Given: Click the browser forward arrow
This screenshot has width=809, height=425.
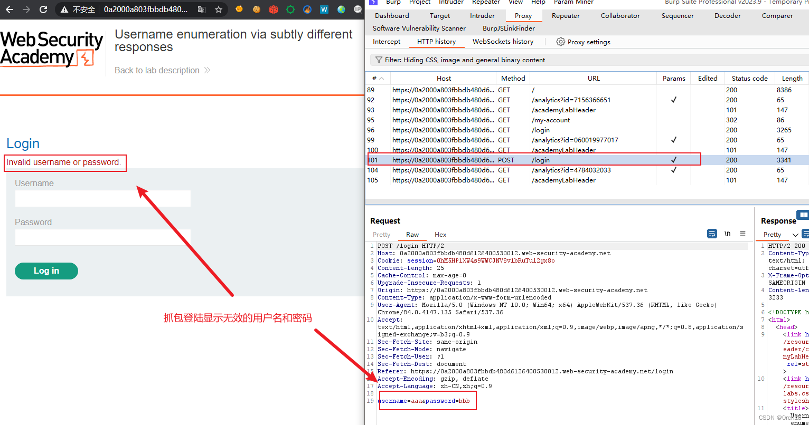Looking at the screenshot, I should (26, 9).
